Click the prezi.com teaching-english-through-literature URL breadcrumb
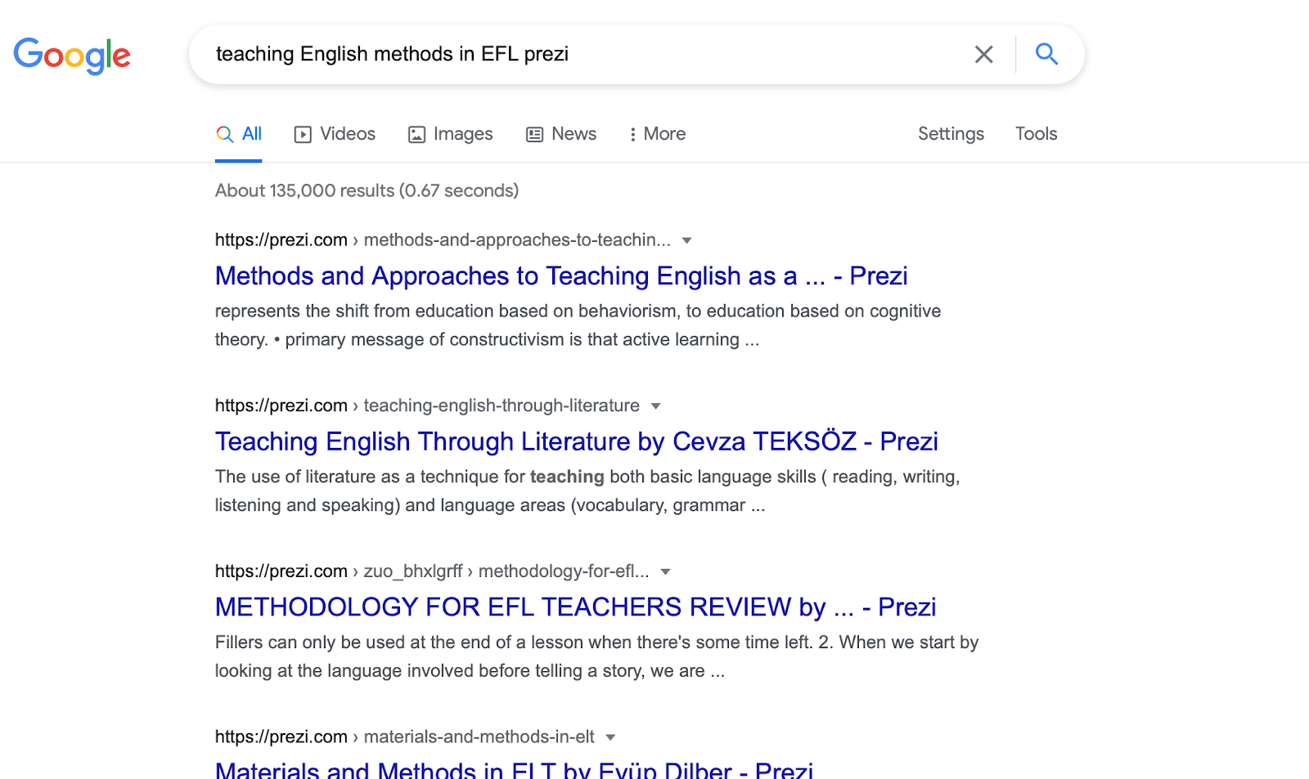 427,405
